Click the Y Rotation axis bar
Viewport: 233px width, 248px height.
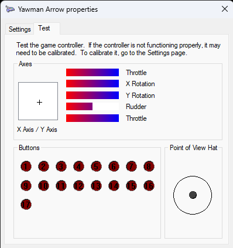coord(92,95)
